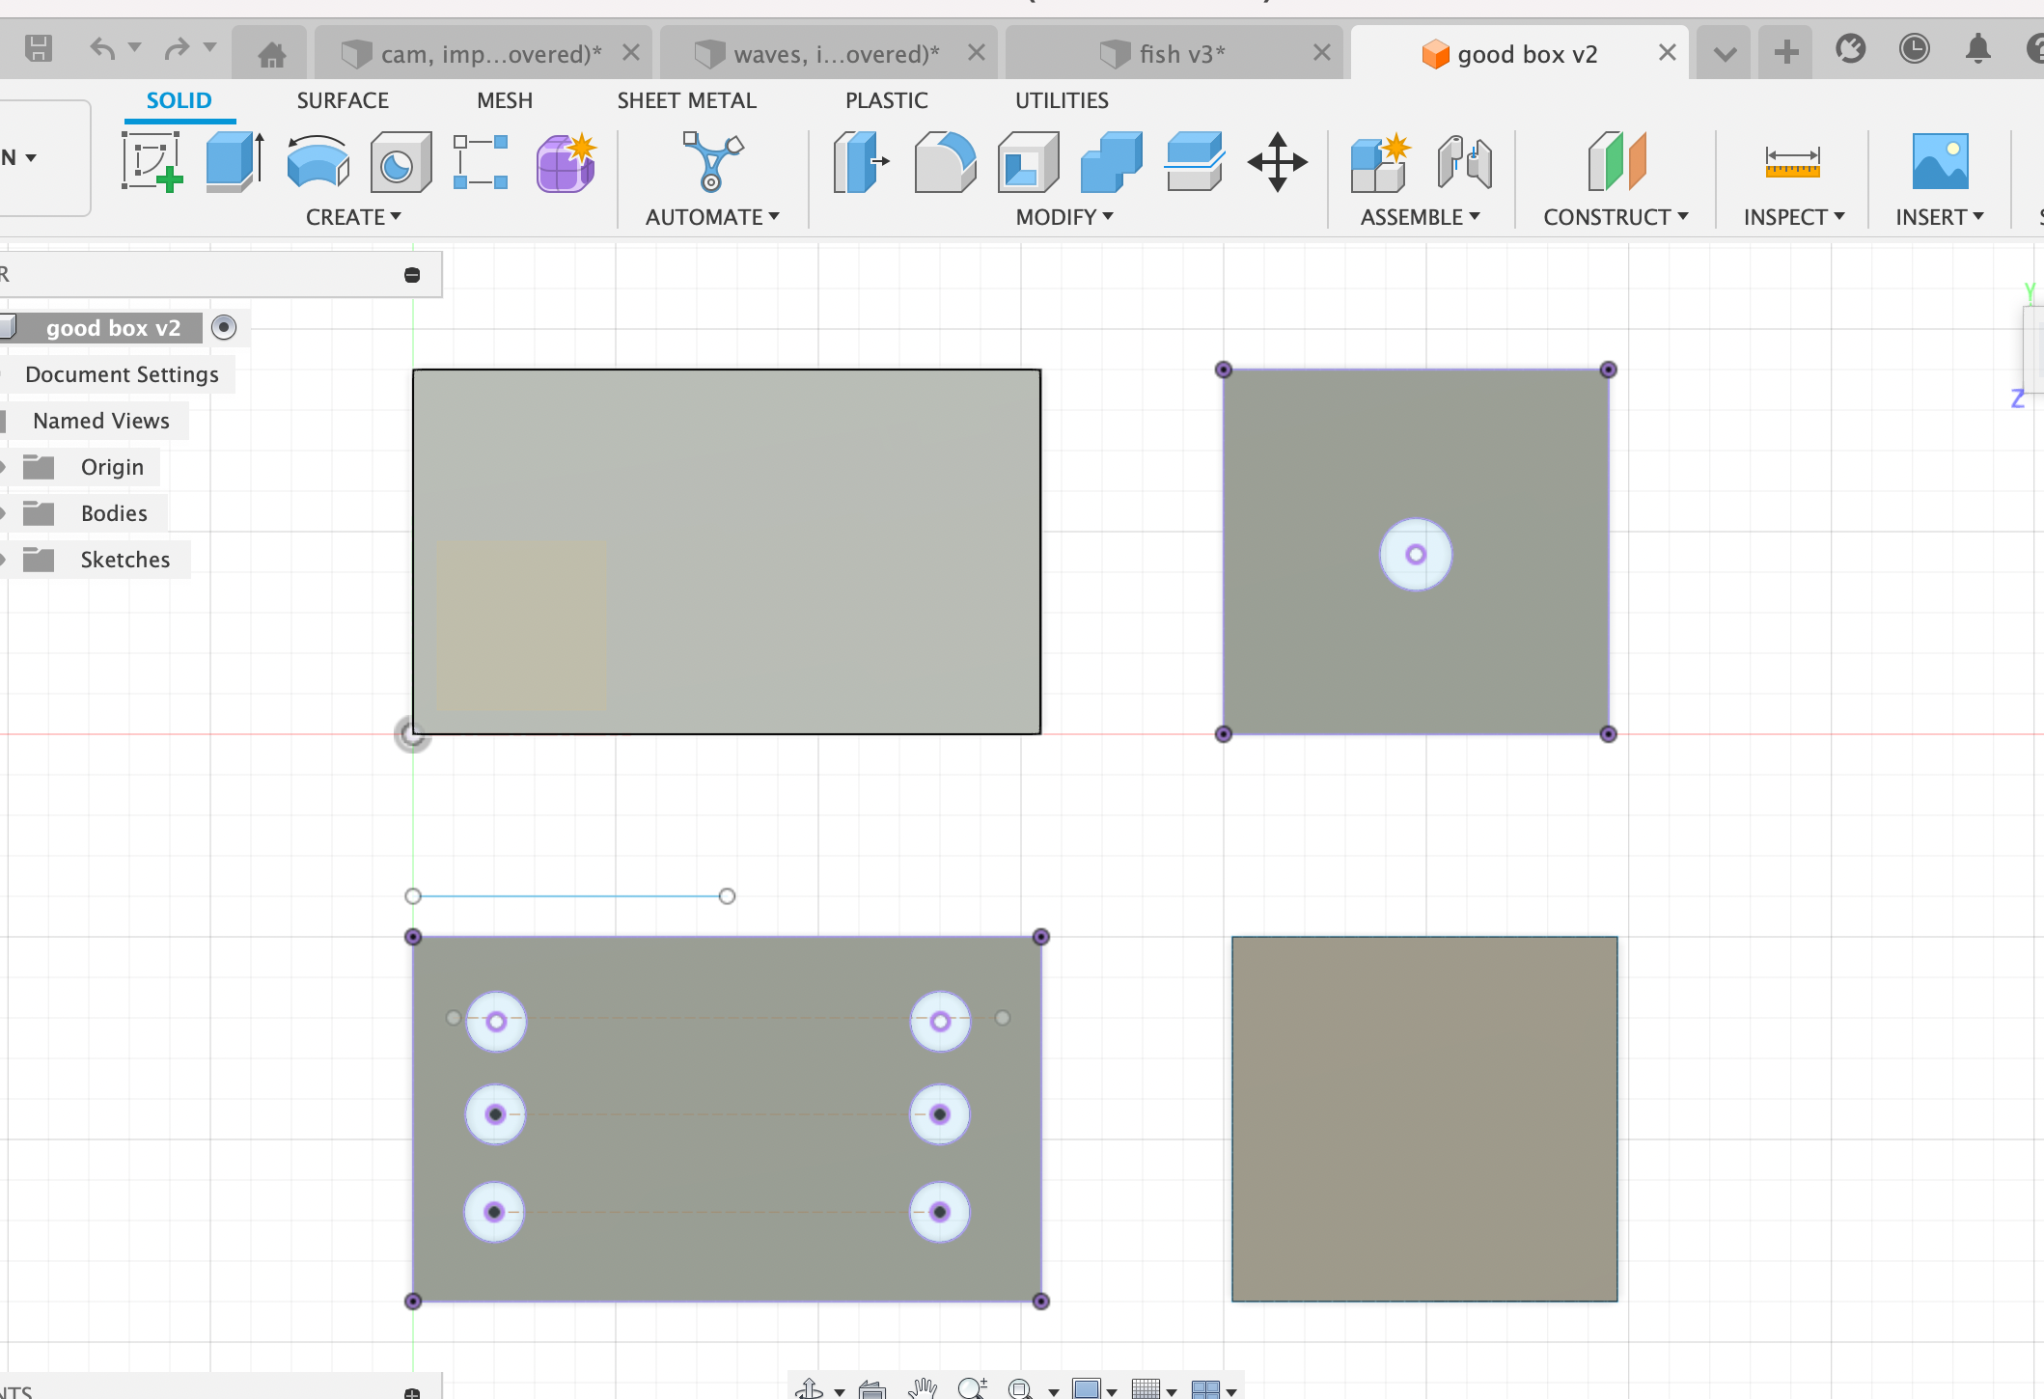
Task: Select the Shell tool icon
Action: click(x=1027, y=162)
